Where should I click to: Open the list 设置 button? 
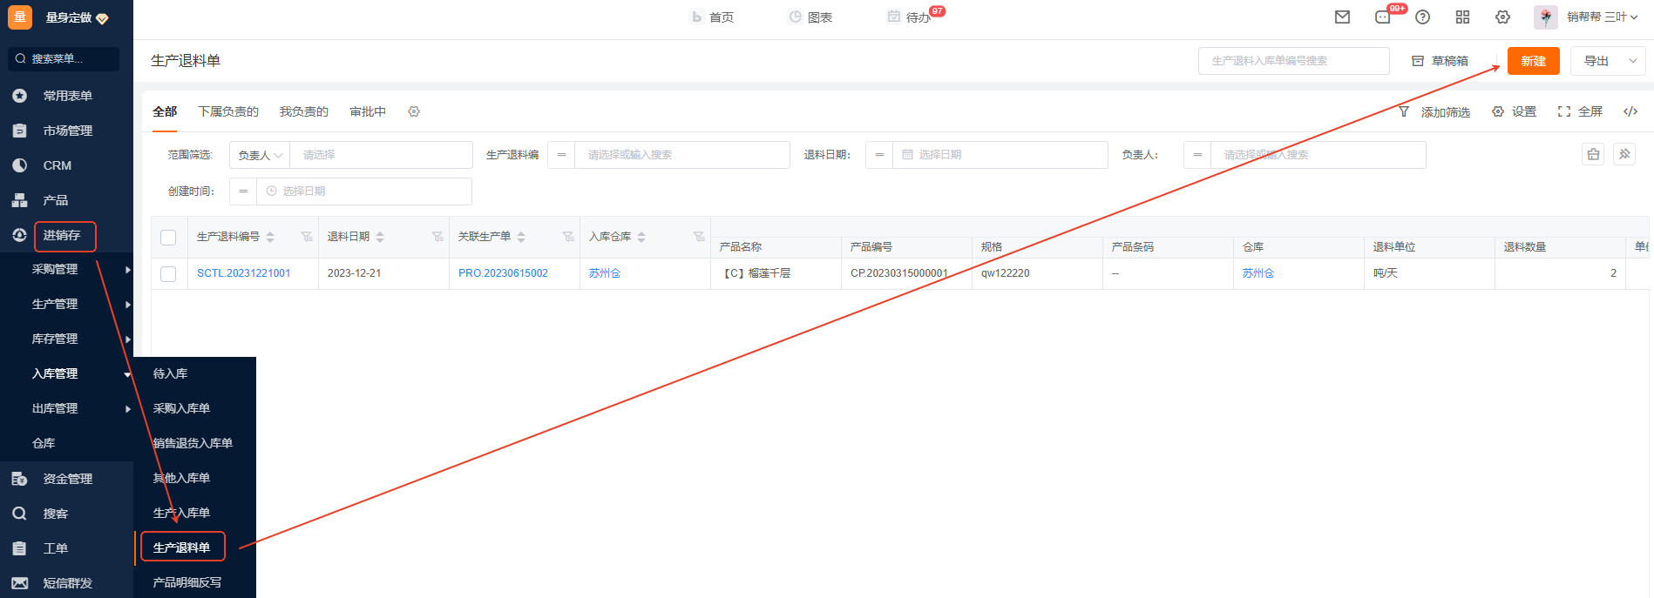click(1514, 111)
